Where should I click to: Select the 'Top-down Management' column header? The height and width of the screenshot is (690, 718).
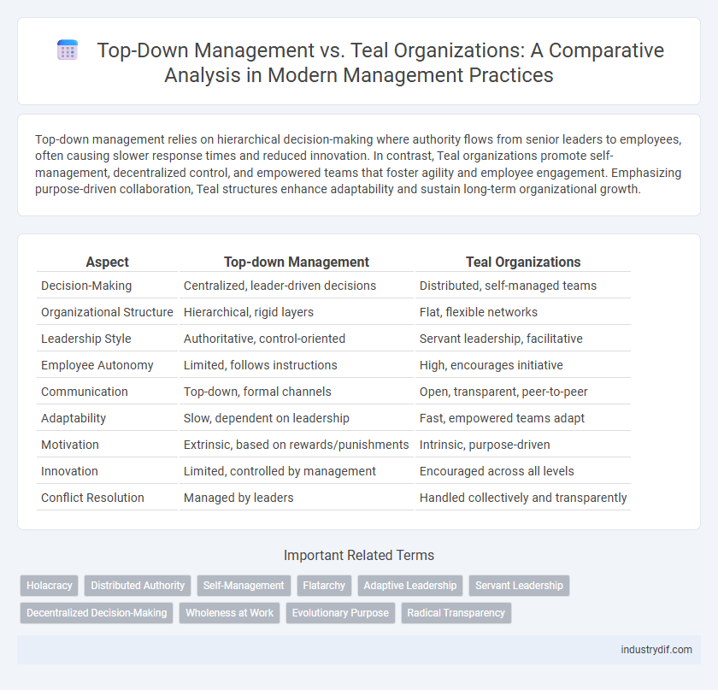(x=297, y=262)
